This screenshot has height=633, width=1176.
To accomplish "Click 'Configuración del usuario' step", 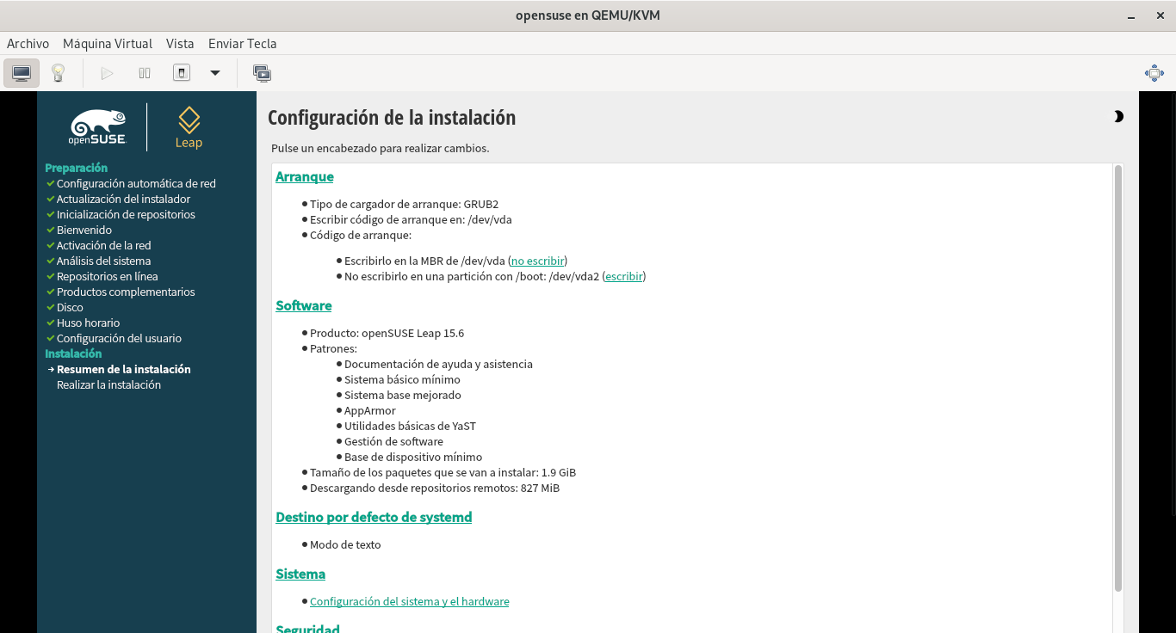I will pos(119,338).
